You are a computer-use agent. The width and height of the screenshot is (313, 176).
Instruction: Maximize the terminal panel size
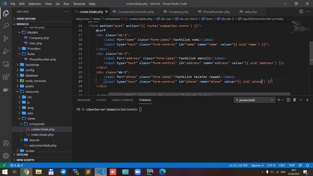[x=301, y=100]
